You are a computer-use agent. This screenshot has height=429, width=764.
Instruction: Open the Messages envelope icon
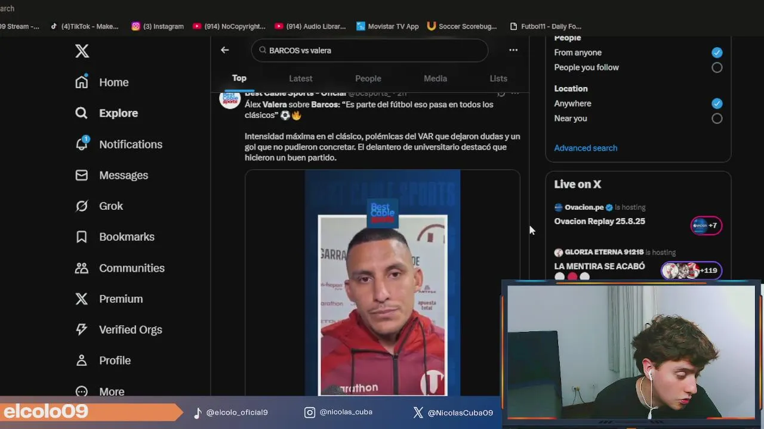coord(82,175)
